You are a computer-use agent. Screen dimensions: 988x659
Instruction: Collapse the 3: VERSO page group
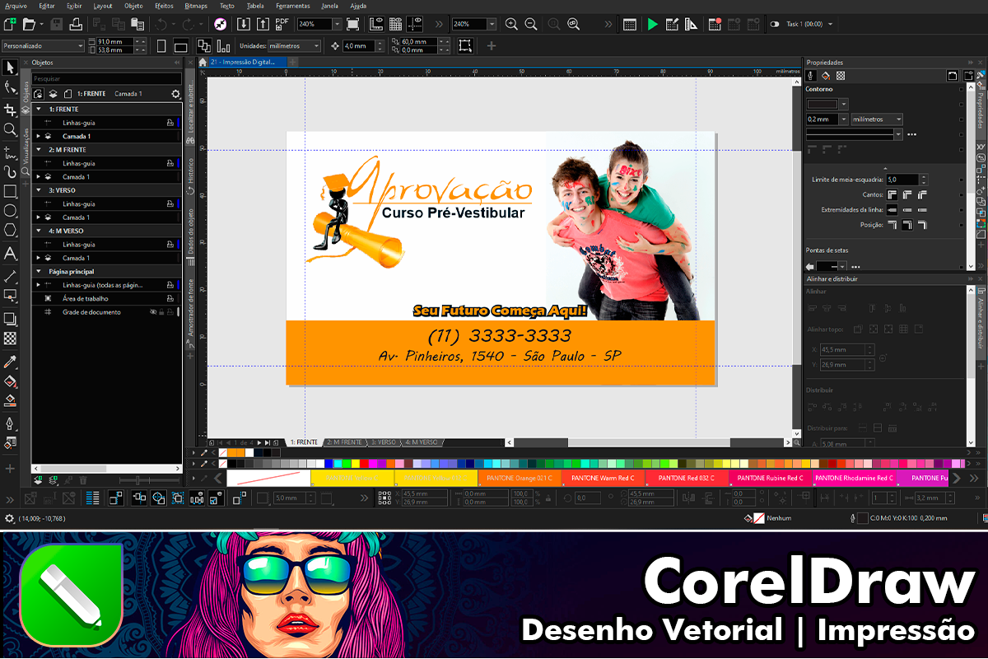(x=38, y=190)
